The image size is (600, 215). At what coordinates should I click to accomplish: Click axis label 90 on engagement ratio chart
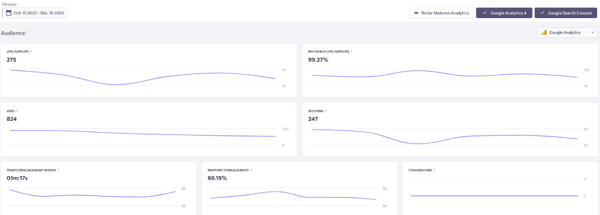384,188
